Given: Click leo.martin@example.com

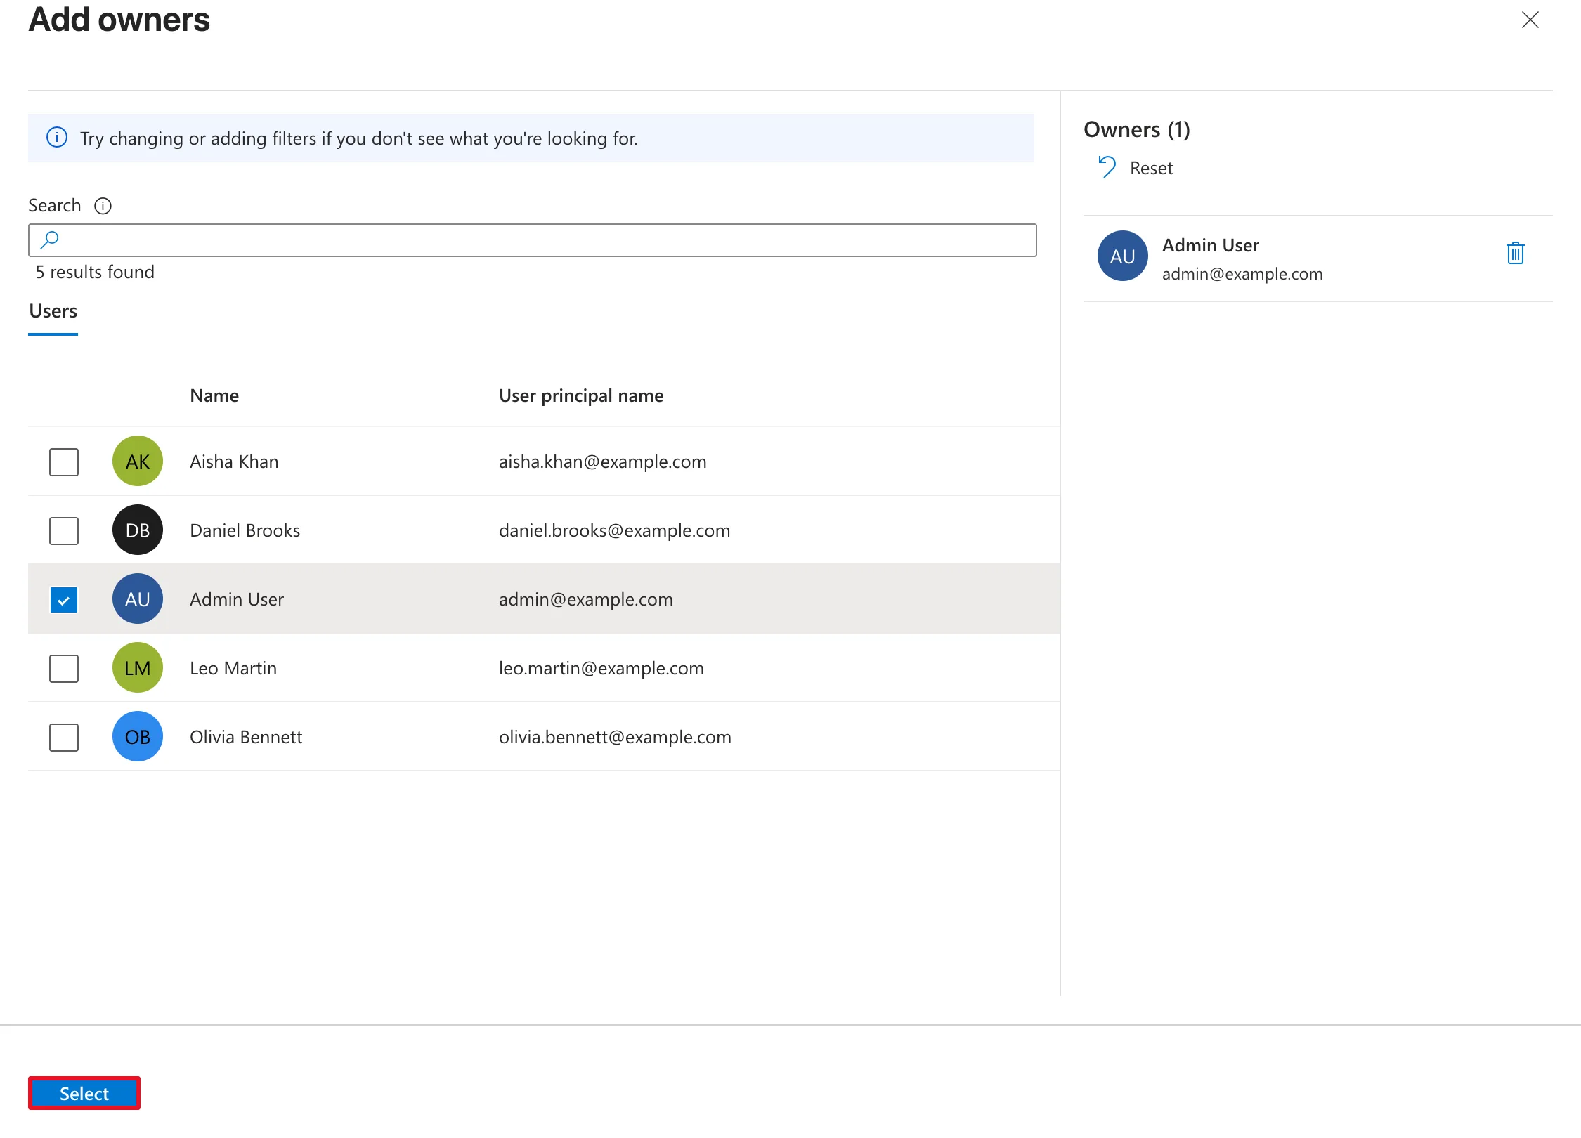Looking at the screenshot, I should coord(601,668).
